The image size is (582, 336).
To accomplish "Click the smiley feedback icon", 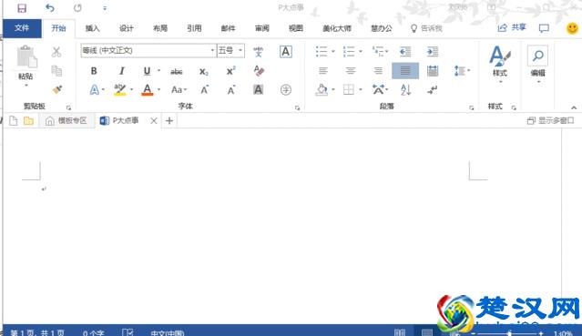I will click(572, 28).
